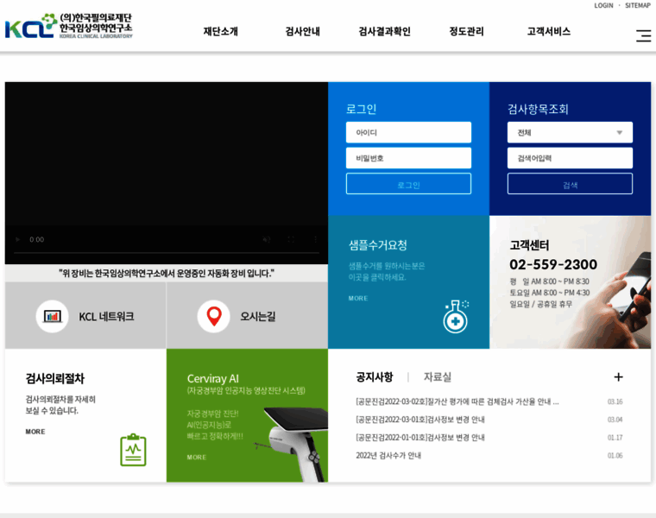Image resolution: width=656 pixels, height=518 pixels.
Task: Click the 검사의뢰절차 heading
Action: [x=54, y=379]
